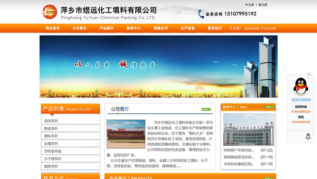
Task: Click QQ在线咨询 link text
Action: (301, 100)
